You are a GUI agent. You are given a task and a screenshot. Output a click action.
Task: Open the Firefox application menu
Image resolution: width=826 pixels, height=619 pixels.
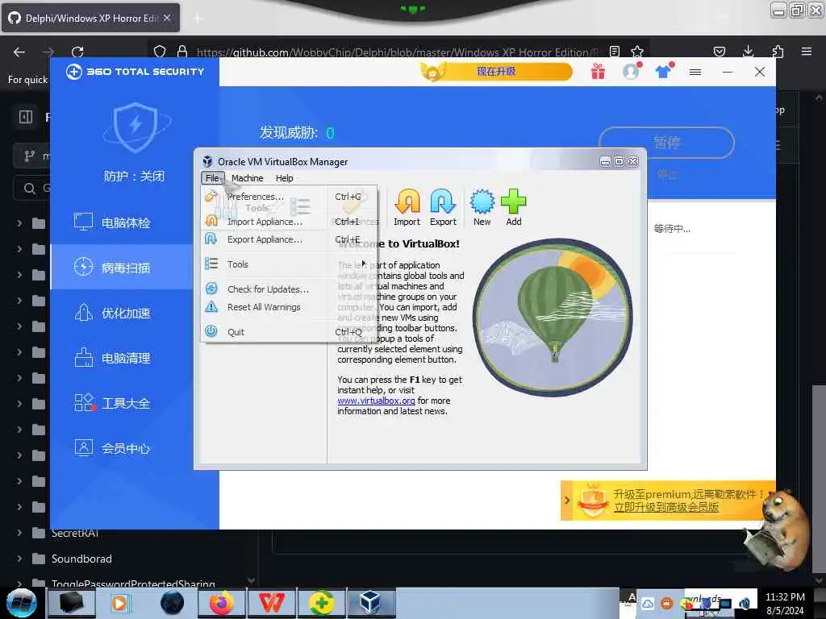(x=807, y=52)
